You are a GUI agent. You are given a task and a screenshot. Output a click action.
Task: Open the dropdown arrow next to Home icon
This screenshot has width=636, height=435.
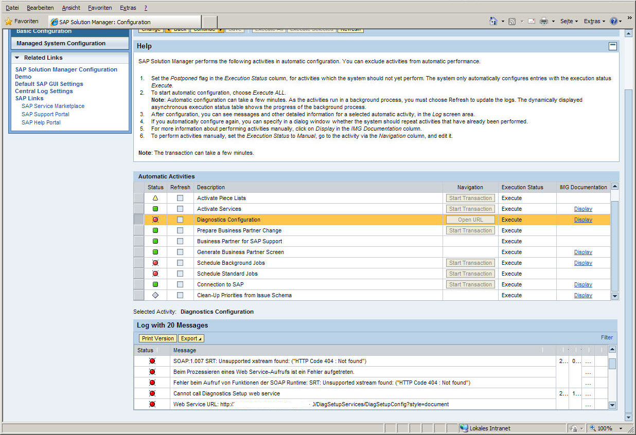(503, 22)
